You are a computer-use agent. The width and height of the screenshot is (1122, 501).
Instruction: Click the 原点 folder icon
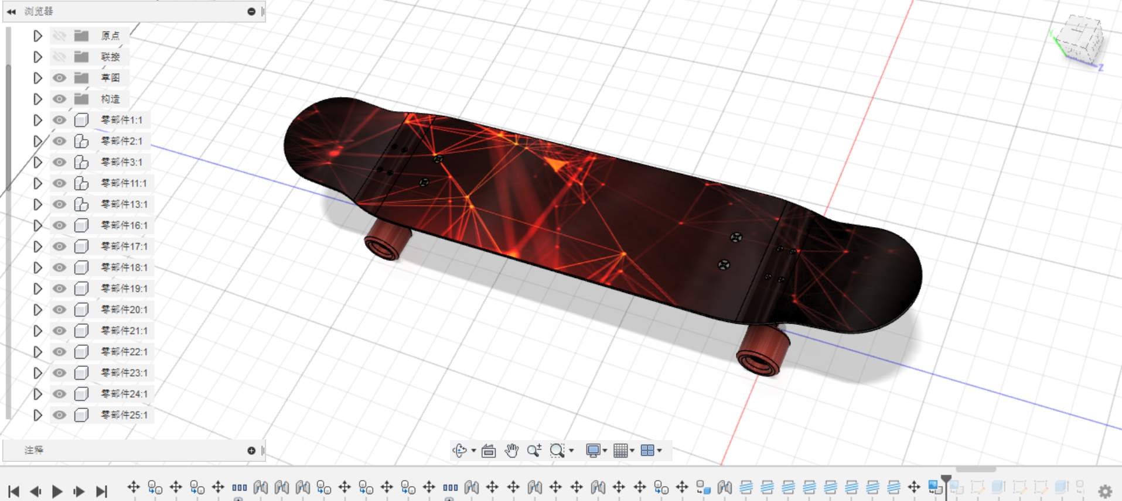tap(81, 36)
